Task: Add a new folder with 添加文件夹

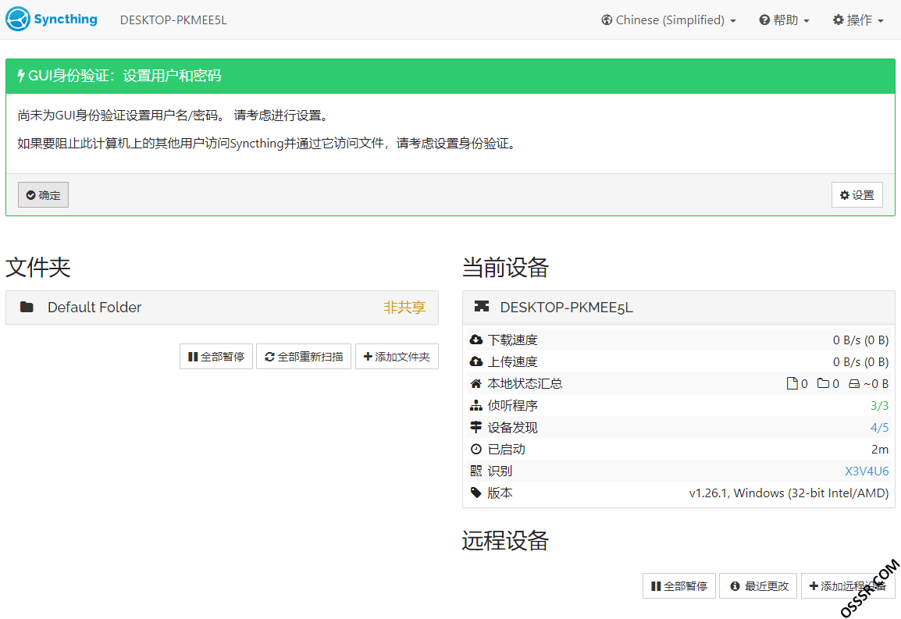Action: click(397, 357)
